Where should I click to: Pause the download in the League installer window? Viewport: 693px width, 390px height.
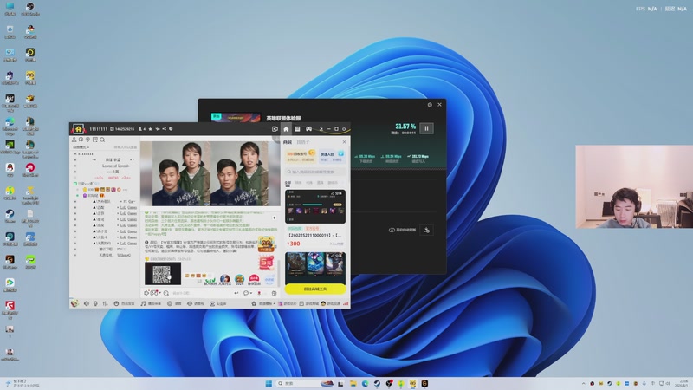(426, 128)
